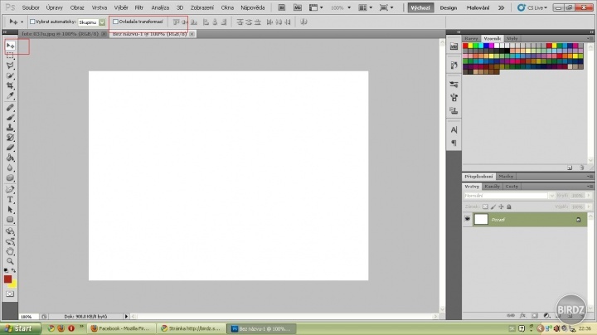Select the Healing Brush tool

[x=10, y=108]
